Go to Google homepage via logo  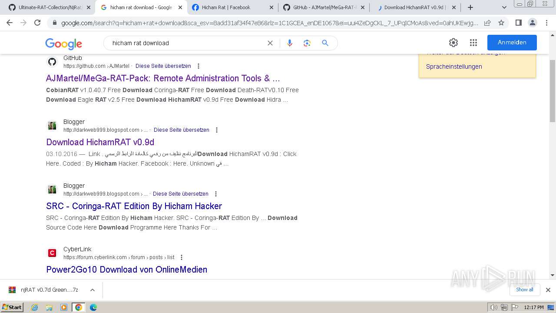[x=63, y=43]
